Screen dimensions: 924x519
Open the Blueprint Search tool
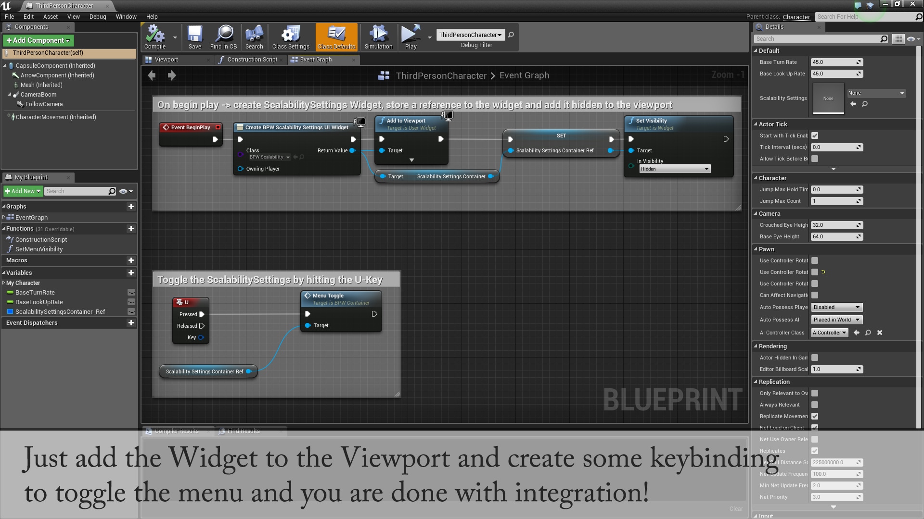[254, 37]
